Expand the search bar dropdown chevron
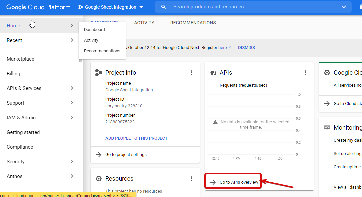The width and height of the screenshot is (362, 197). 344,7
